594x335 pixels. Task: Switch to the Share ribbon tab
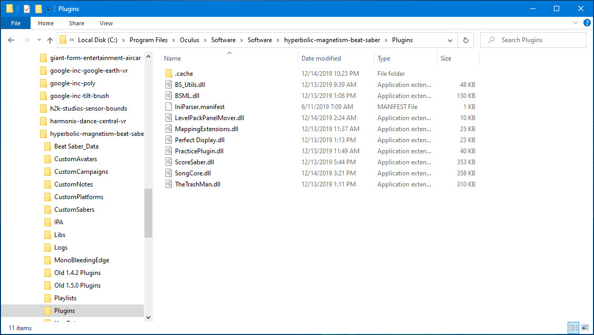coord(76,23)
